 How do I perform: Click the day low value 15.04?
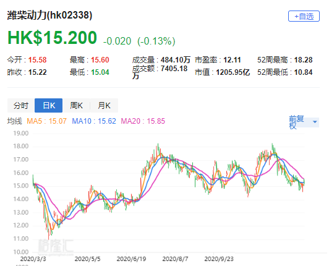[100, 72]
